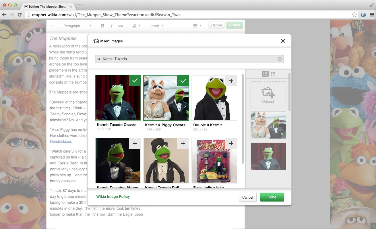The height and width of the screenshot is (229, 376).
Task: Open the page options hamburger menu
Action: (x=197, y=26)
